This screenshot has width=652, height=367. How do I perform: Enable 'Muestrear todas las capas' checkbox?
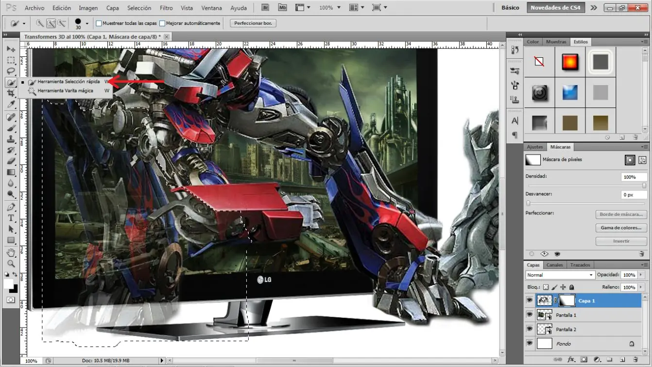[x=99, y=23]
